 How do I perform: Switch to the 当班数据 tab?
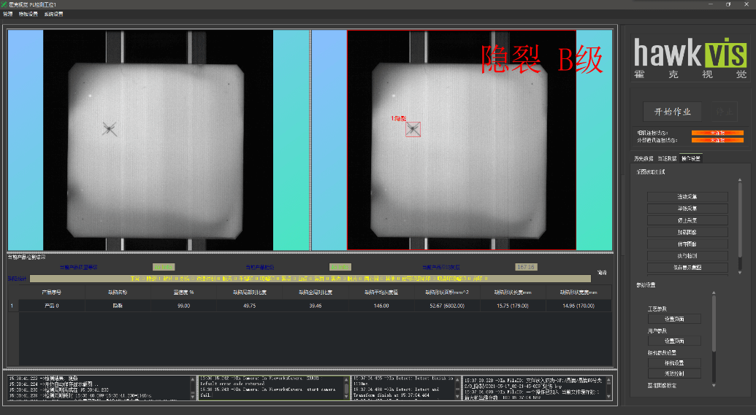point(668,158)
